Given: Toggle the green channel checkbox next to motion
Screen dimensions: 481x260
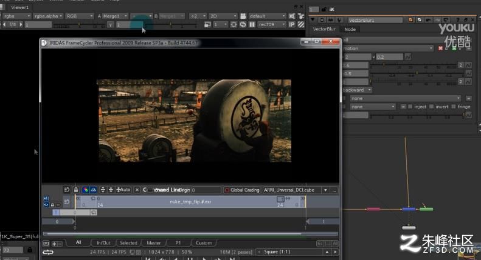Looking at the screenshot, I should coord(454,48).
